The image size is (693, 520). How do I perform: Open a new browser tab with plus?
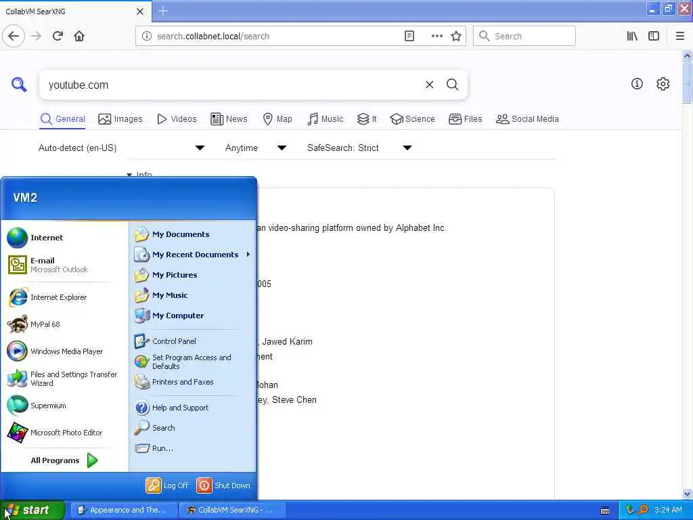163,11
